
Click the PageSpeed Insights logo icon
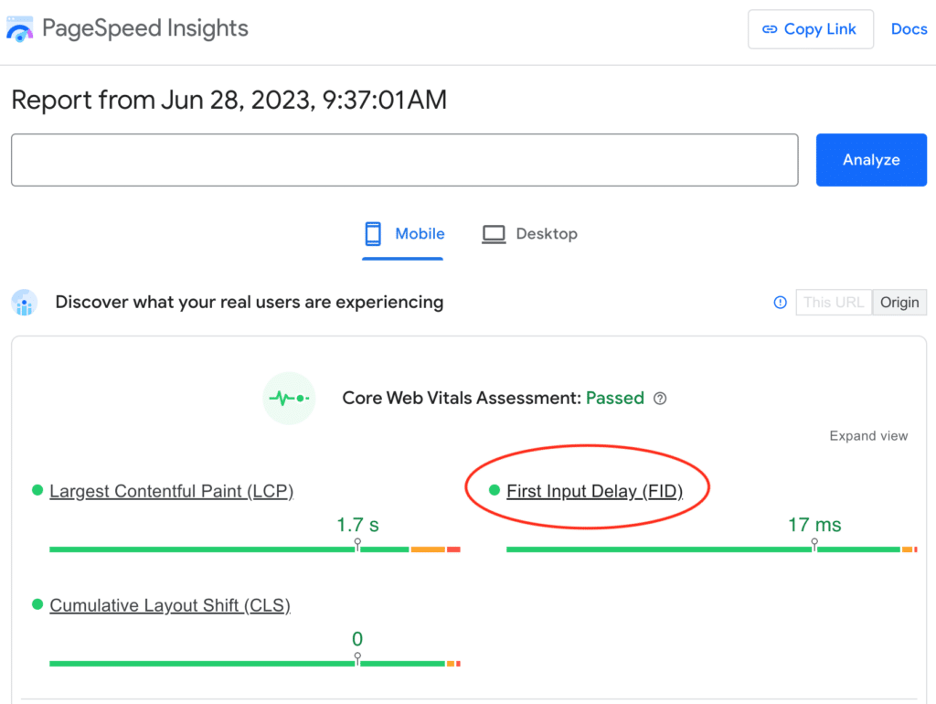coord(20,29)
